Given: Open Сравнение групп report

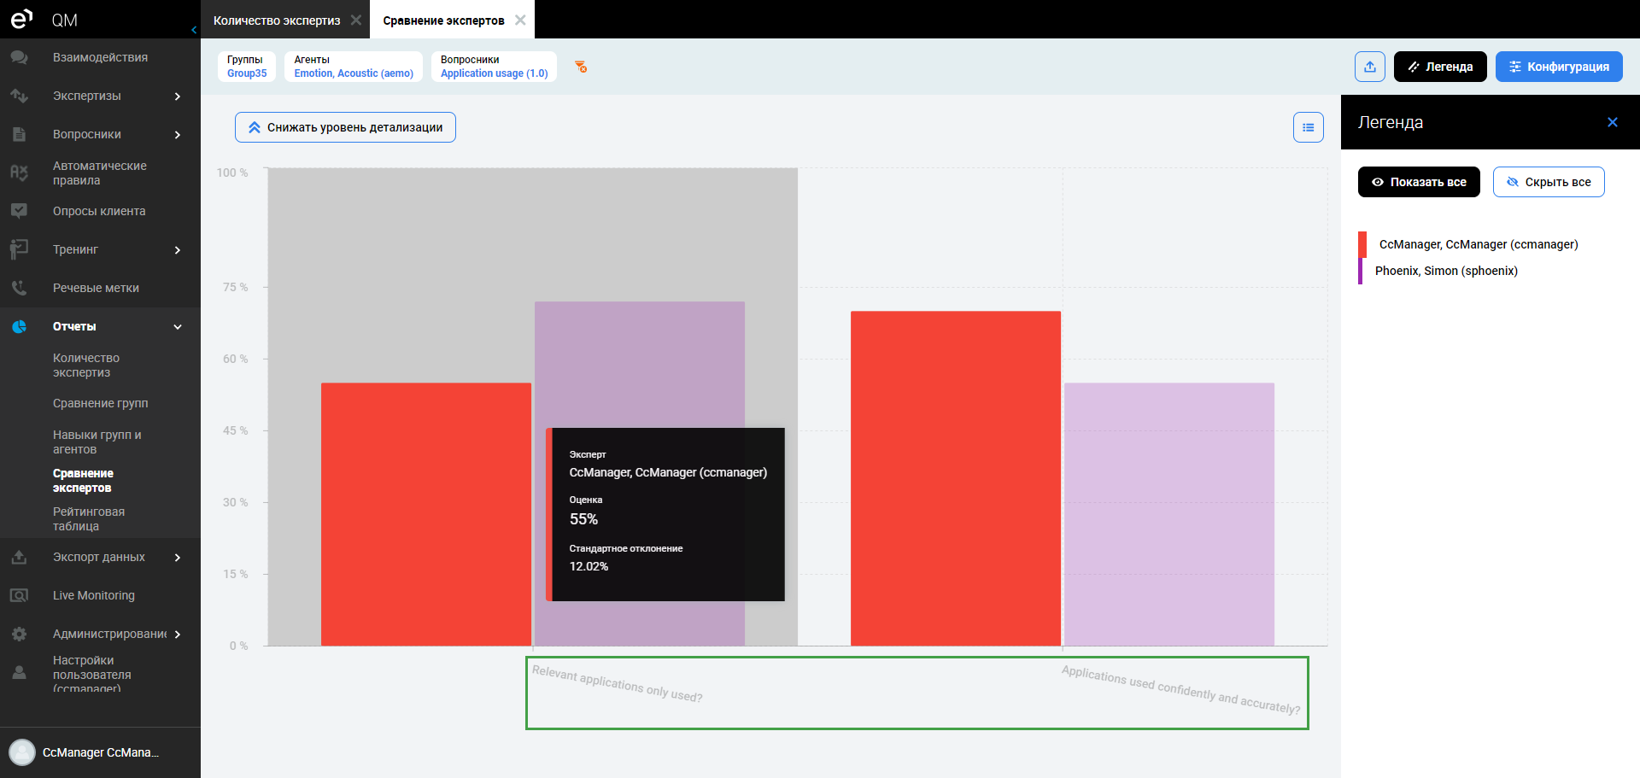Looking at the screenshot, I should tap(101, 403).
